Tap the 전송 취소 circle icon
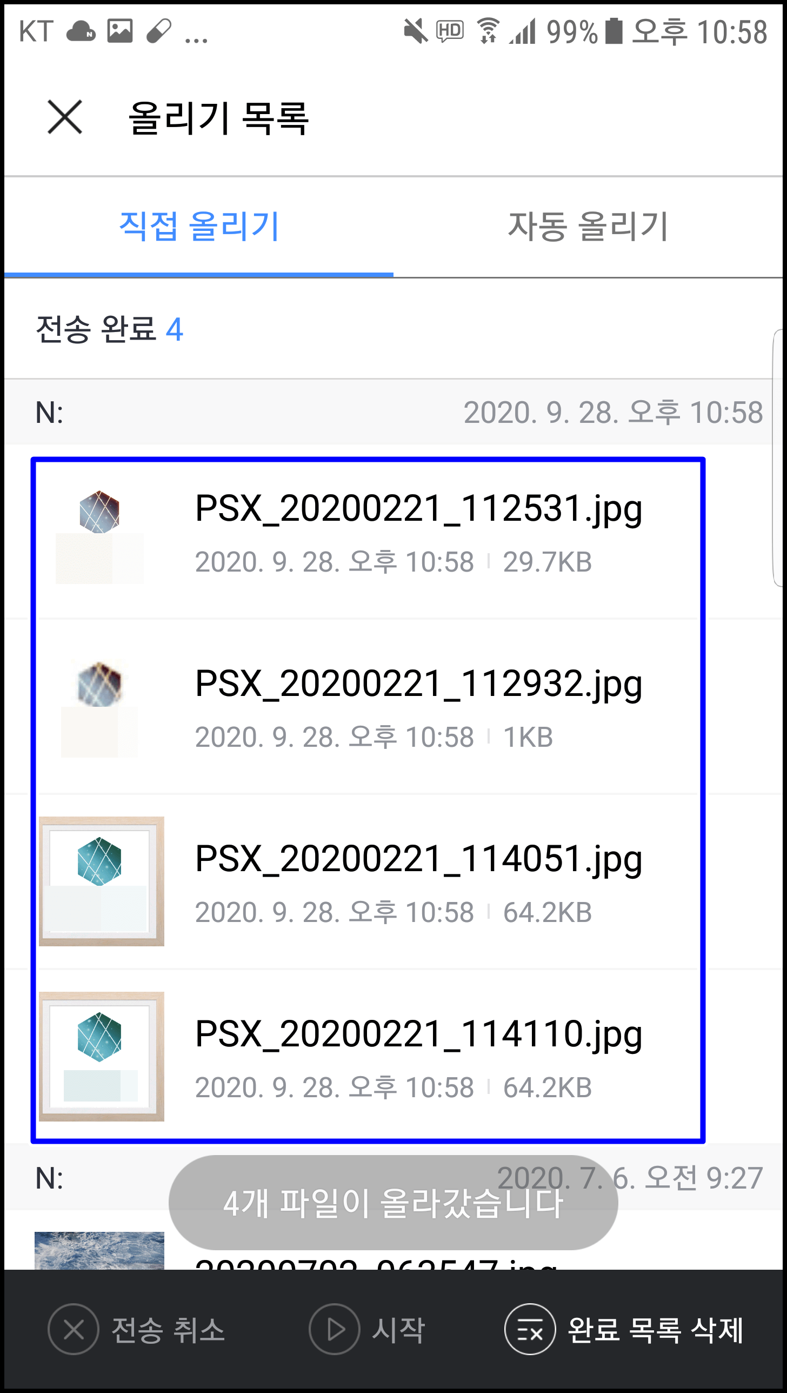The width and height of the screenshot is (787, 1393). tap(74, 1329)
